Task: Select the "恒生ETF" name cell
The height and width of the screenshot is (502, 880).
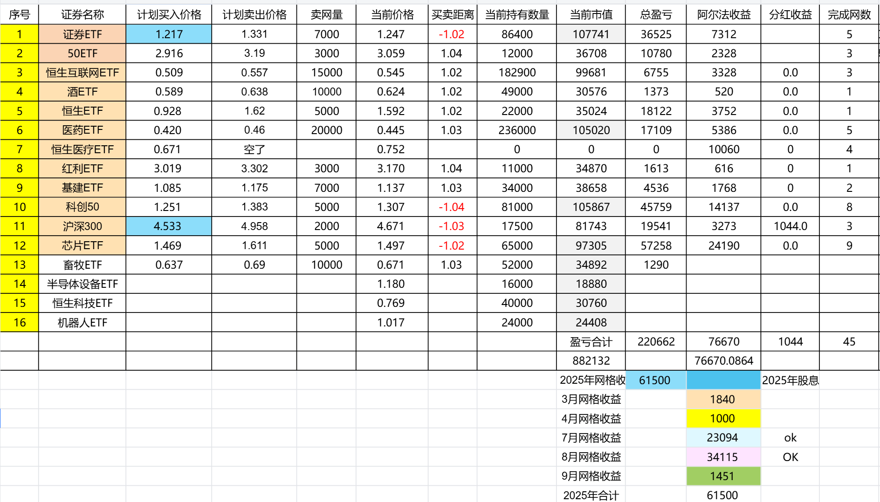Action: tap(82, 111)
